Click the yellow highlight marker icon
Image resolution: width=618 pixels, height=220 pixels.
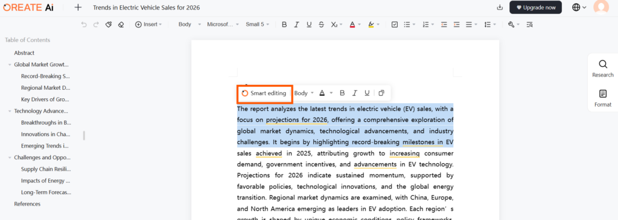pyautogui.click(x=371, y=24)
